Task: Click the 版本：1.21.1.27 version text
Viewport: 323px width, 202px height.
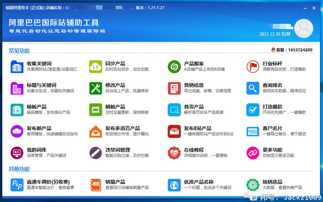Action: [150, 8]
